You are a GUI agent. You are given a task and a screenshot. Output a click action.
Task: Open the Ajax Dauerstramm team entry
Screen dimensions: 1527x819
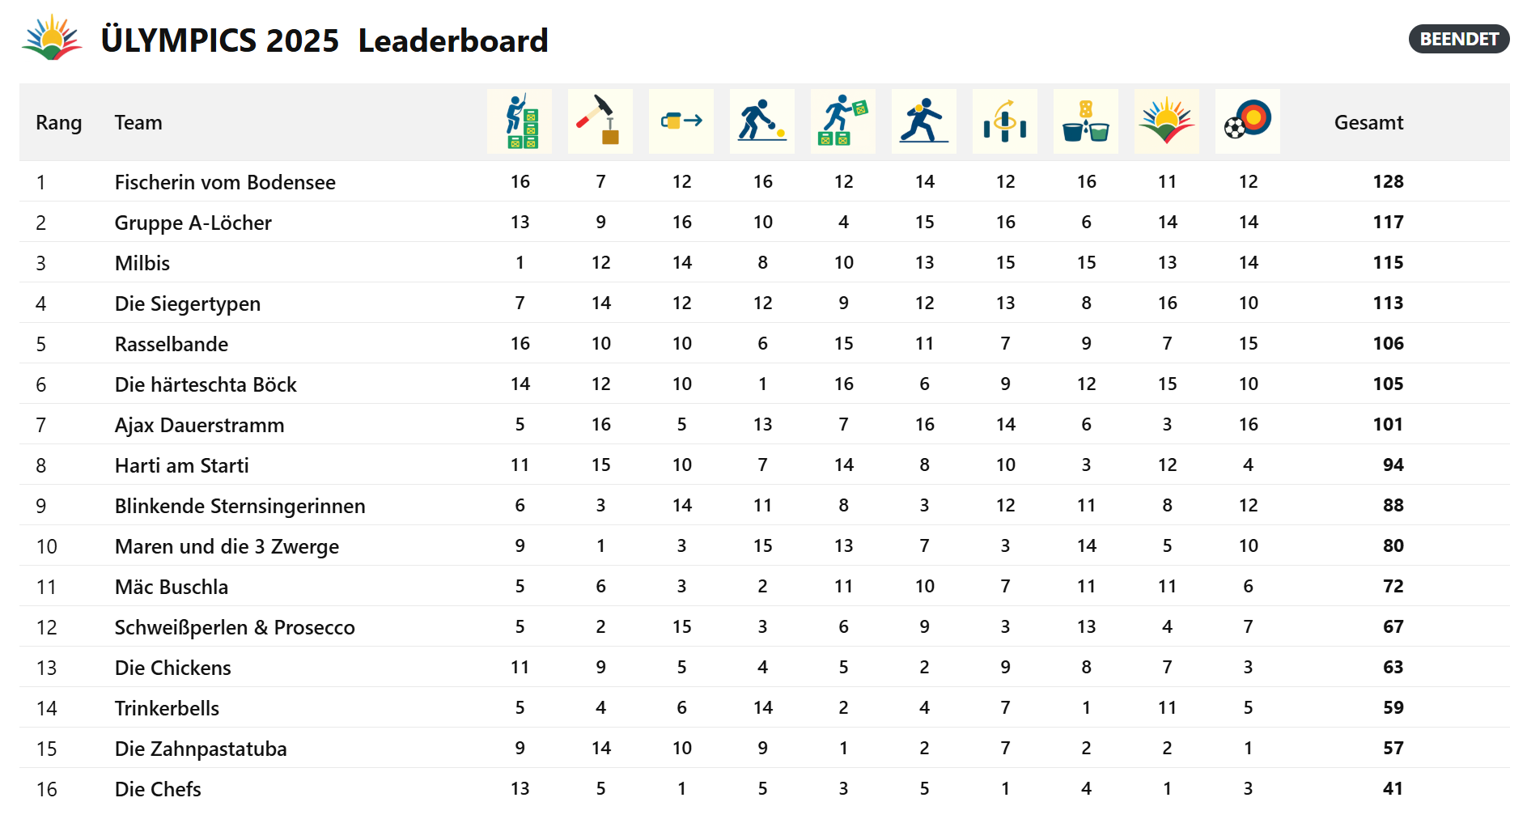point(199,425)
